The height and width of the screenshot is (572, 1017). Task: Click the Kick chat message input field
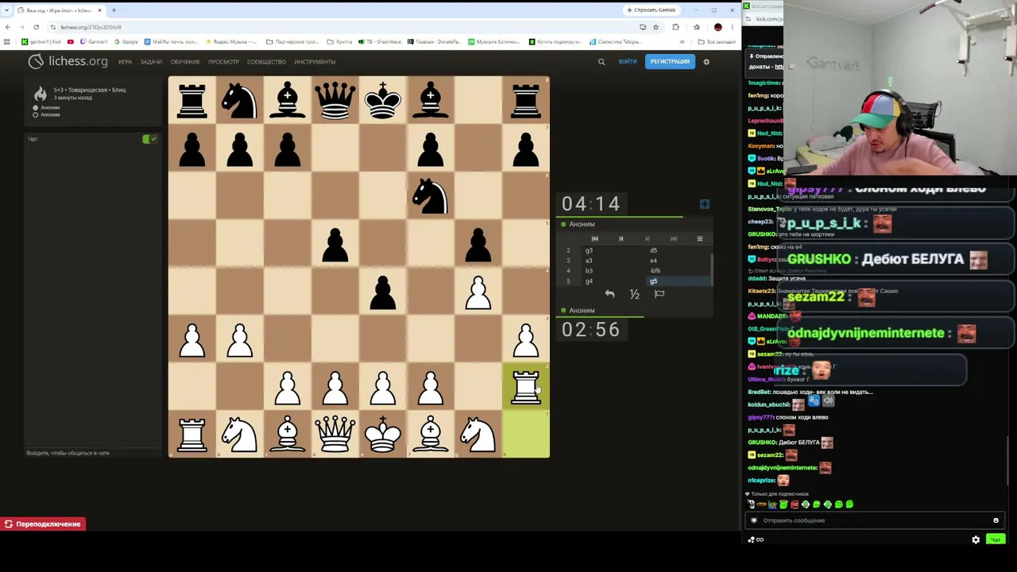(874, 520)
